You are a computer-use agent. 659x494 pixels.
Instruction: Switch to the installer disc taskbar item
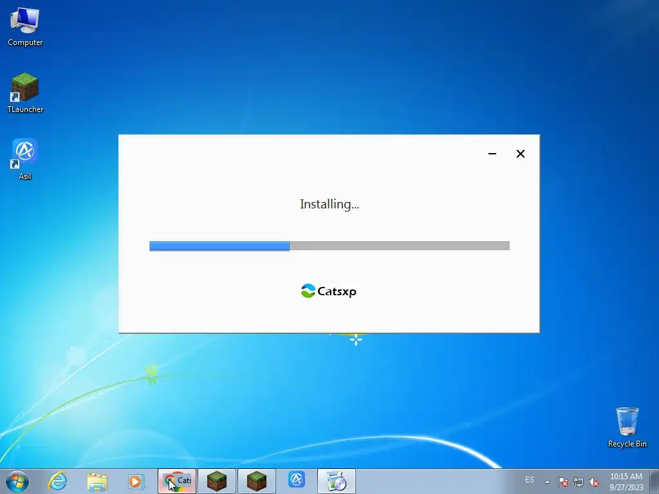(336, 481)
